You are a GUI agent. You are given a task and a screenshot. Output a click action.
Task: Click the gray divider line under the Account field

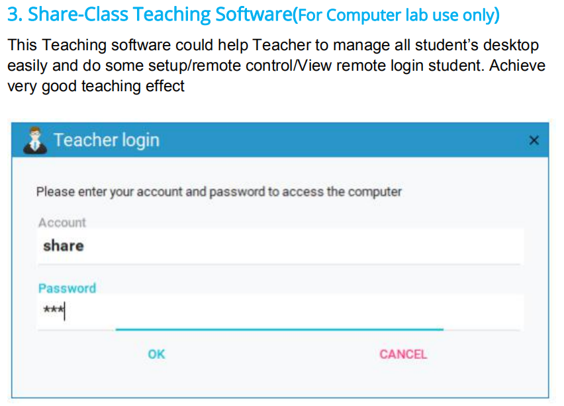[278, 264]
